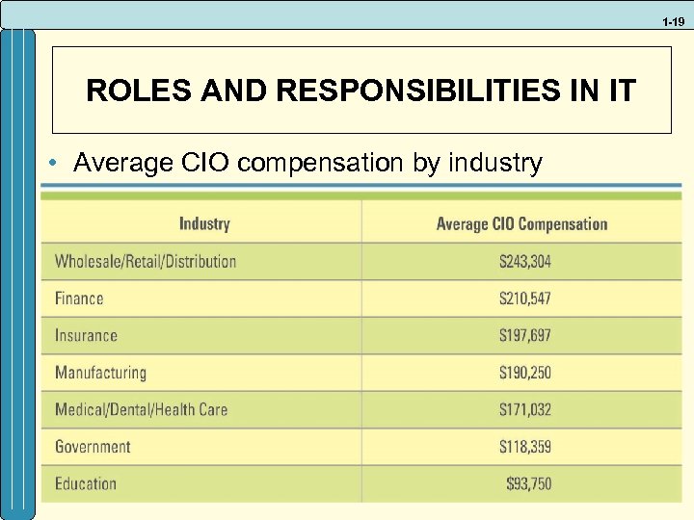Click the $197,697 compensation value
694x520 pixels.
pos(525,335)
